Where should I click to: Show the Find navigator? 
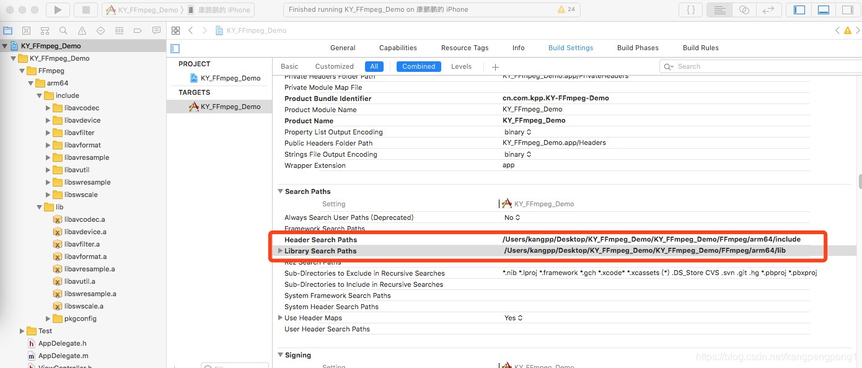pyautogui.click(x=63, y=30)
